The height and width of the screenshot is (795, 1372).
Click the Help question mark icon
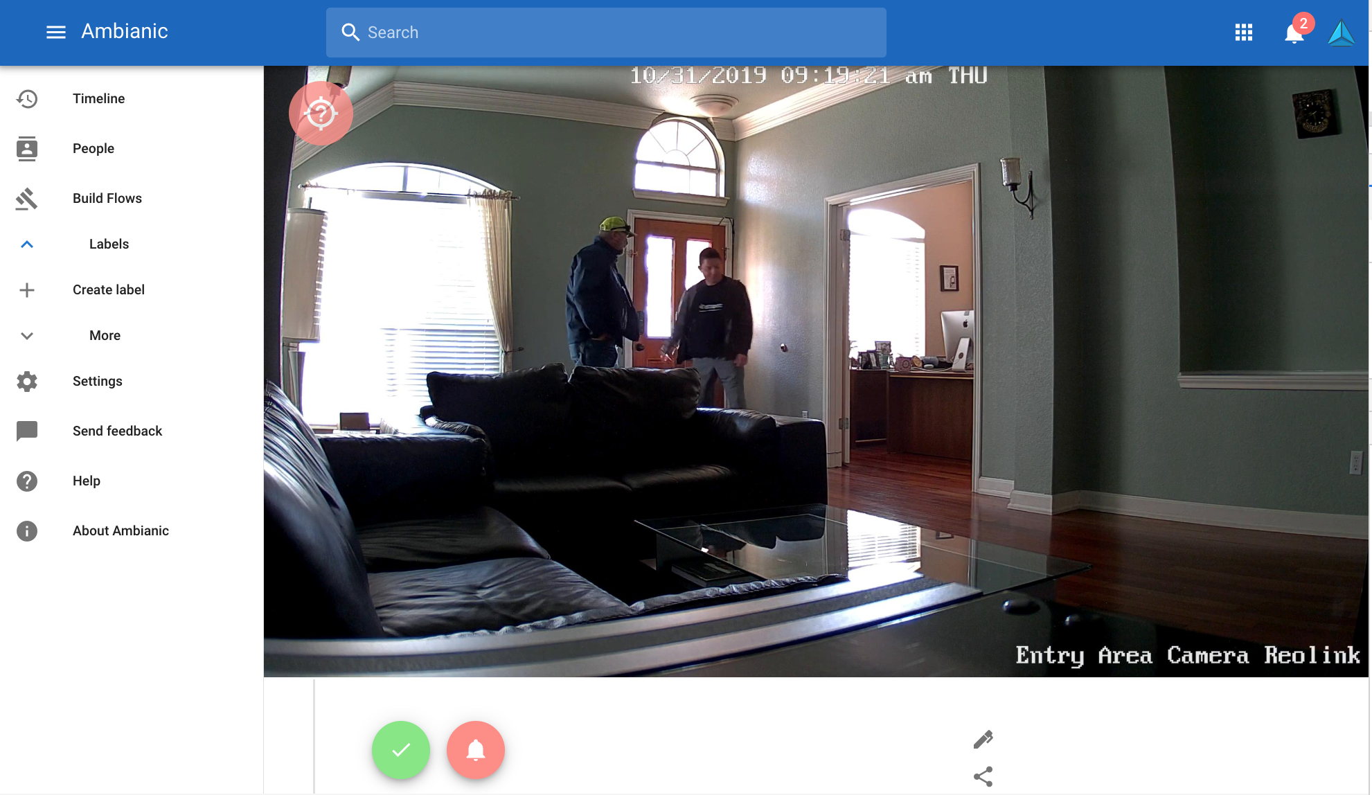coord(26,480)
